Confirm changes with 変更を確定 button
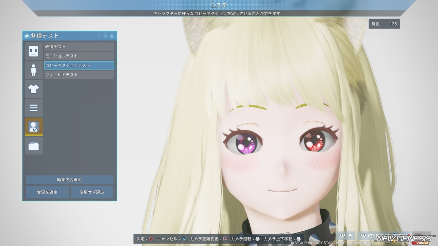 (47, 192)
